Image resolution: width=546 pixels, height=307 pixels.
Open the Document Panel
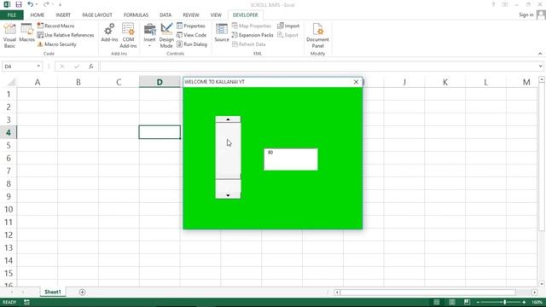click(x=317, y=36)
